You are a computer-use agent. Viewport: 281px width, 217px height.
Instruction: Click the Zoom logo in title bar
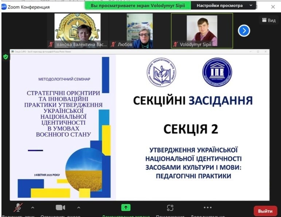point(4,7)
